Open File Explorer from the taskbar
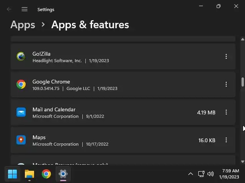The image size is (245, 183). [x=29, y=174]
